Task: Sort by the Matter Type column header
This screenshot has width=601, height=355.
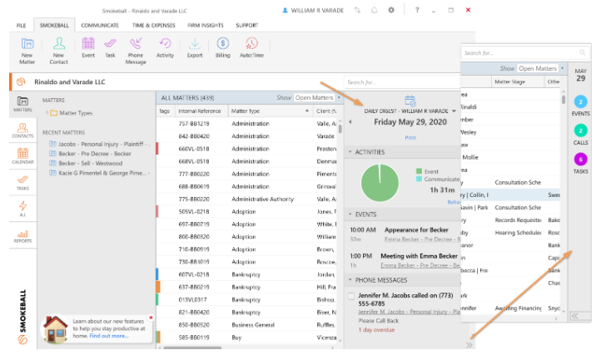Action: [271, 111]
